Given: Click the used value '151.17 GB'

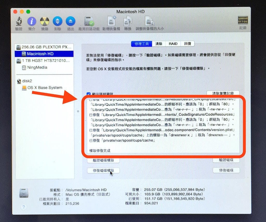Looking at the screenshot, I should click(x=153, y=199).
